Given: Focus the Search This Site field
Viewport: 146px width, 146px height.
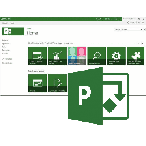Looking at the screenshot, I should point(127,30).
